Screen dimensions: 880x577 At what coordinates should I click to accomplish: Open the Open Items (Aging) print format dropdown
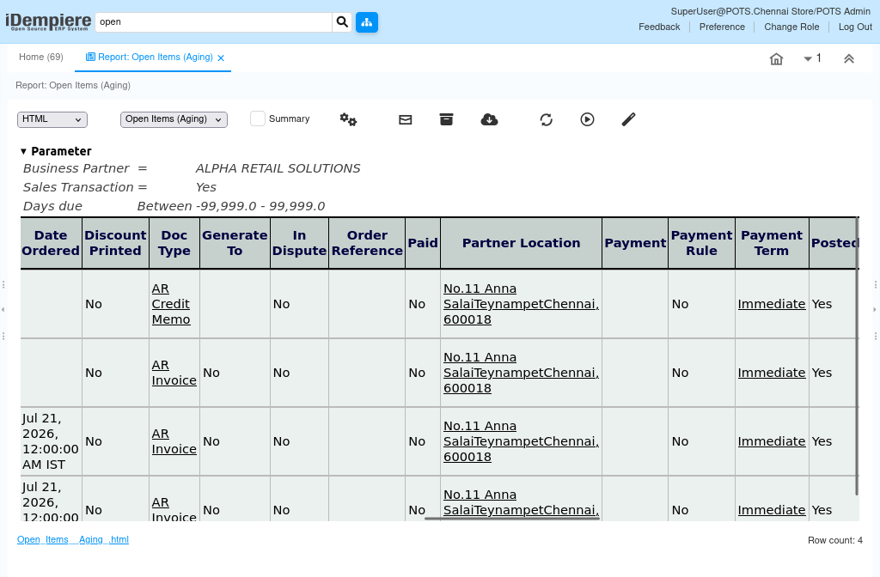174,119
